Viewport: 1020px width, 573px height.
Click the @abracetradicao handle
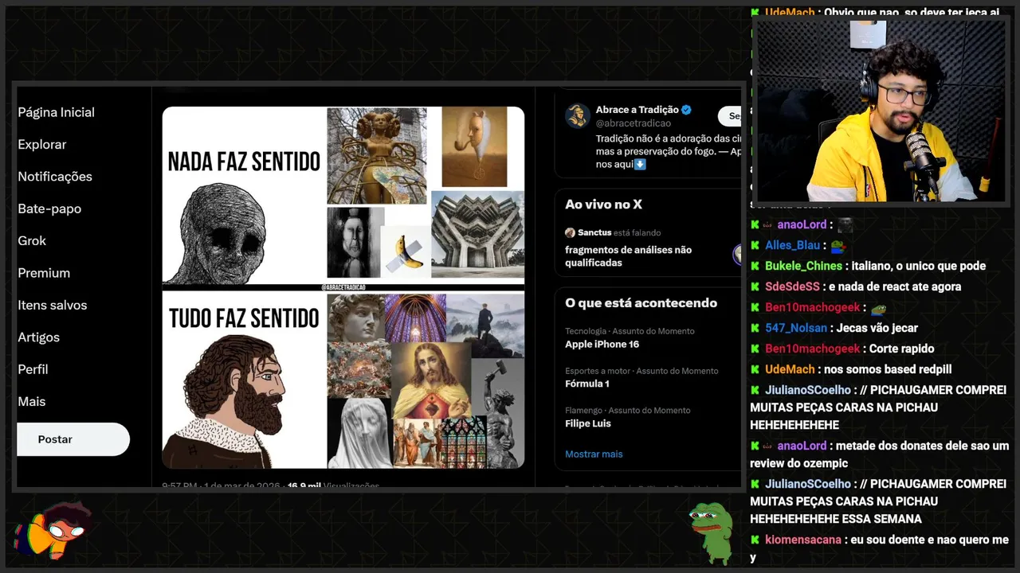click(634, 123)
